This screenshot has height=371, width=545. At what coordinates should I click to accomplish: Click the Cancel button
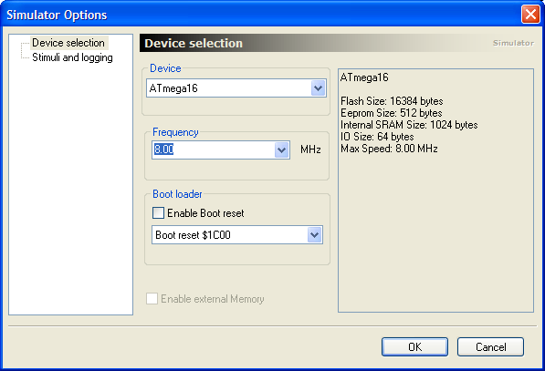pyautogui.click(x=490, y=346)
